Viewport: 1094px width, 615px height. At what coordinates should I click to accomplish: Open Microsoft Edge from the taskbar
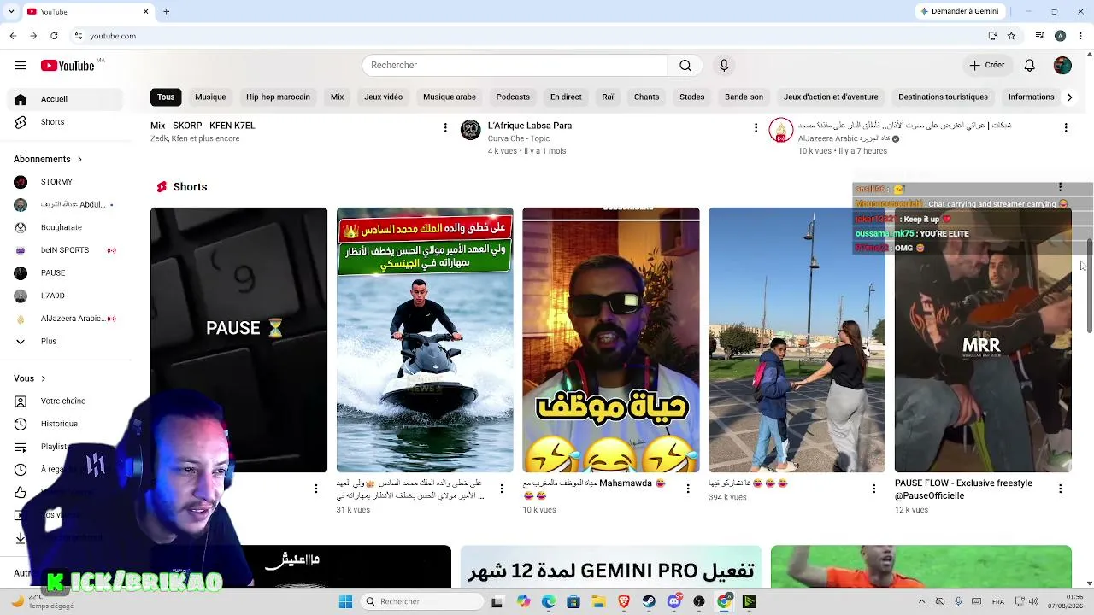pos(548,601)
